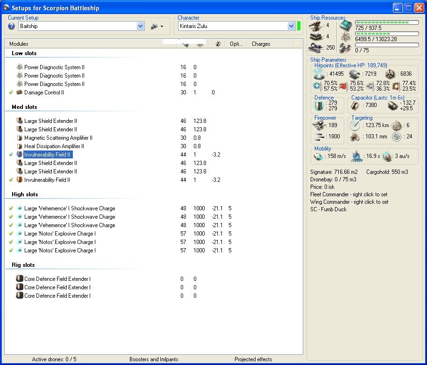Toggle the second Notos Explosive Charge checkmark

(x=11, y=242)
